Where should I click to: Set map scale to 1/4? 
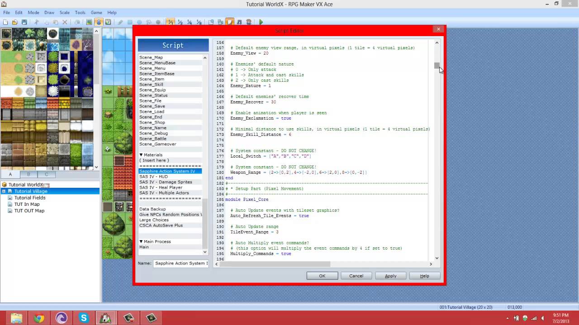[x=189, y=22]
